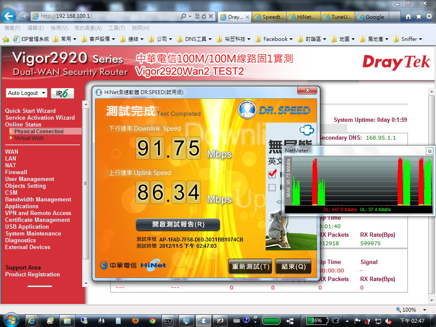Expand the 常用 favorites folder
The height and width of the screenshot is (327, 436).
[x=65, y=39]
